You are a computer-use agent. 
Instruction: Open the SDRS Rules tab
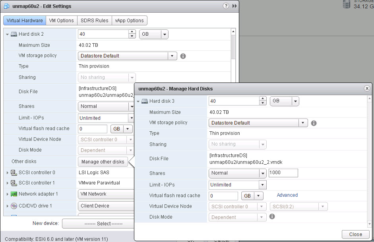(x=95, y=21)
